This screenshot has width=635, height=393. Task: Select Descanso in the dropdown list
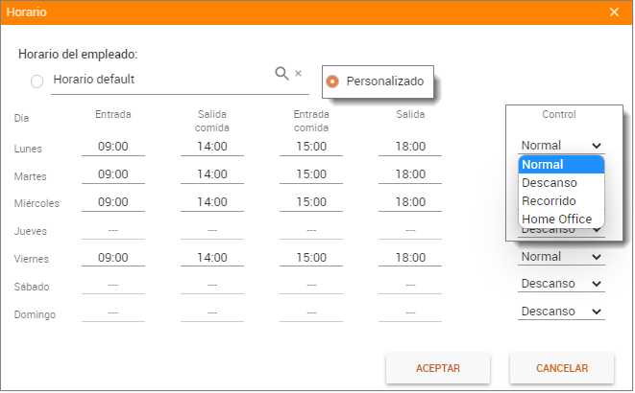coord(561,183)
